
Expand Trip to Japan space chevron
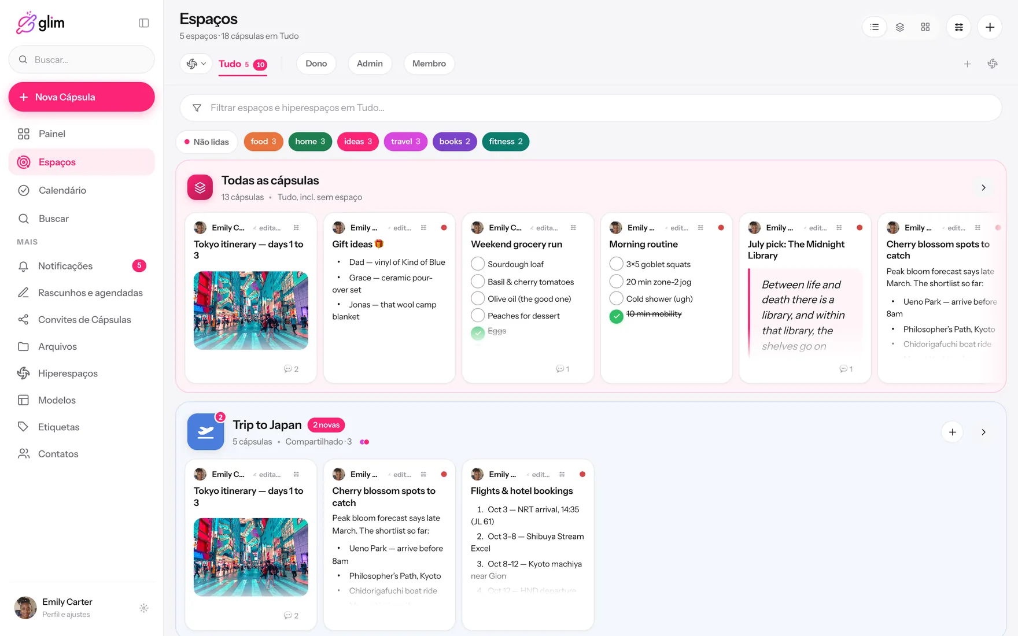click(x=983, y=432)
